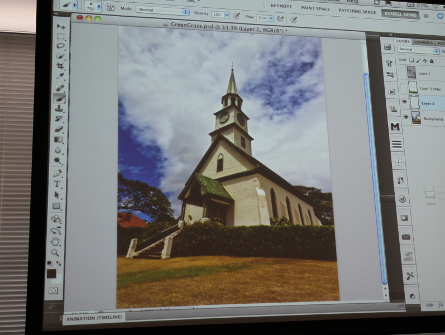Viewport: 445px width, 335px height.
Task: Select Russell Demo workspace
Action: (x=400, y=14)
